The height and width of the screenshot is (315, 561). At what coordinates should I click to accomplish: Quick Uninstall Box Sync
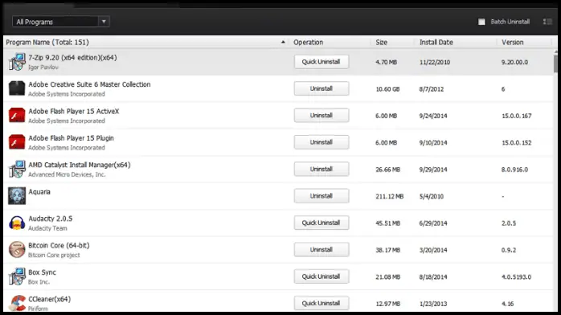321,276
